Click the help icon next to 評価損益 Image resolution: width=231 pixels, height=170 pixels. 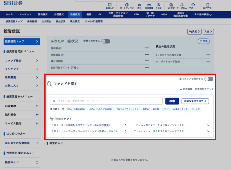coord(62,55)
